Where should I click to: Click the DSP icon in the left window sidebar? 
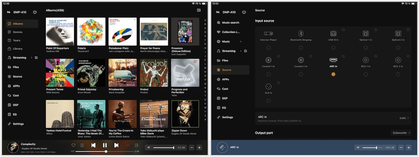(x=9, y=105)
